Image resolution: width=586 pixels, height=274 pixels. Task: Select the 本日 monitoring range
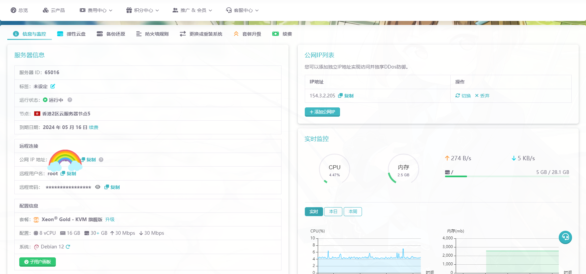(333, 211)
